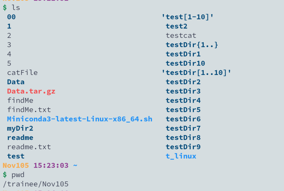
Task: Select the testDir10 directory name
Action: 185,63
